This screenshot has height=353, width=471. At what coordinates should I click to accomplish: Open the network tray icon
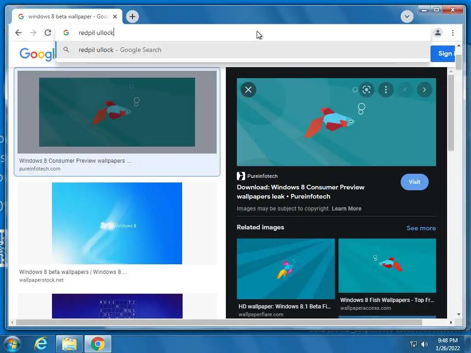tap(414, 344)
